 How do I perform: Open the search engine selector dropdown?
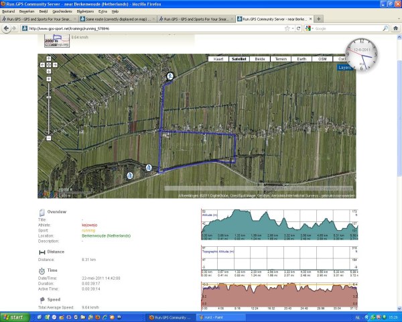coord(309,29)
